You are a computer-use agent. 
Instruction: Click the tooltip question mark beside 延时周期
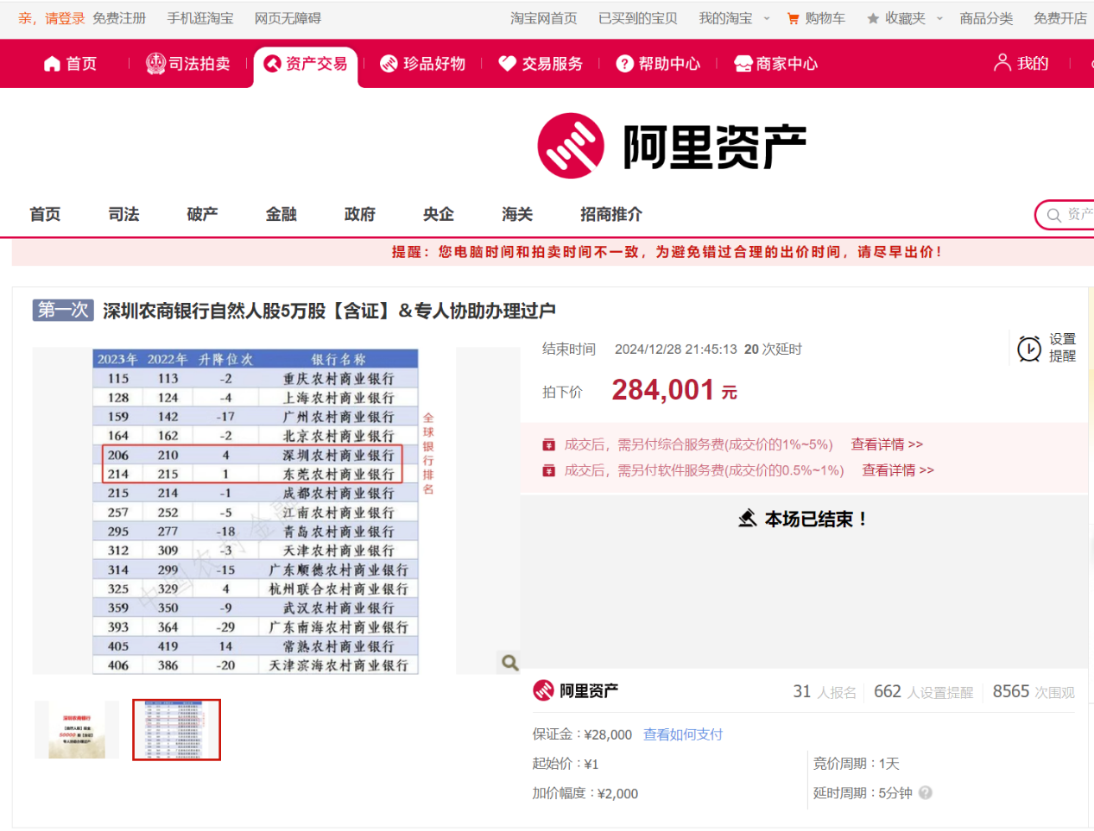click(924, 793)
